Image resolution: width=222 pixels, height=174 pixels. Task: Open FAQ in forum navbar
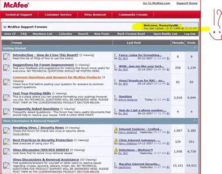[24, 34]
